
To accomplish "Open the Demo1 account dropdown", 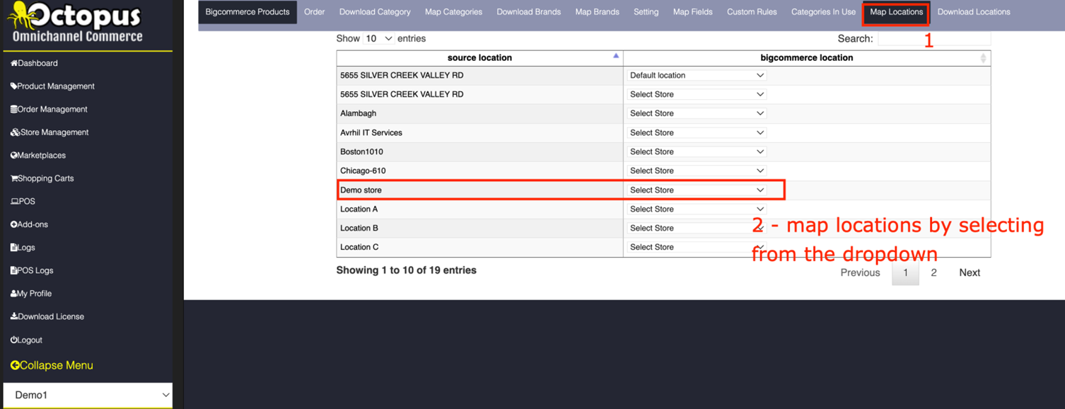I will [88, 395].
